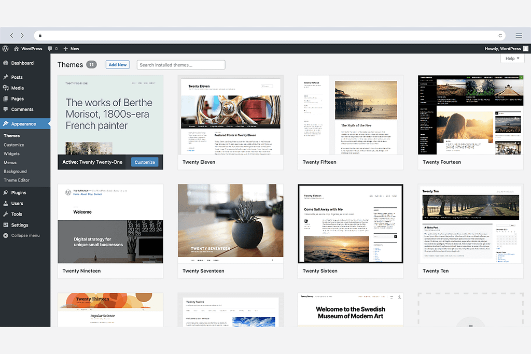Collapse the admin sidebar menu
Image resolution: width=531 pixels, height=354 pixels.
[x=25, y=235]
